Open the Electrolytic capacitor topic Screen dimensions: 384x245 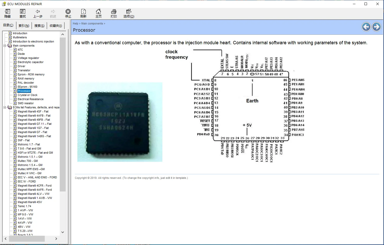(x=31, y=62)
